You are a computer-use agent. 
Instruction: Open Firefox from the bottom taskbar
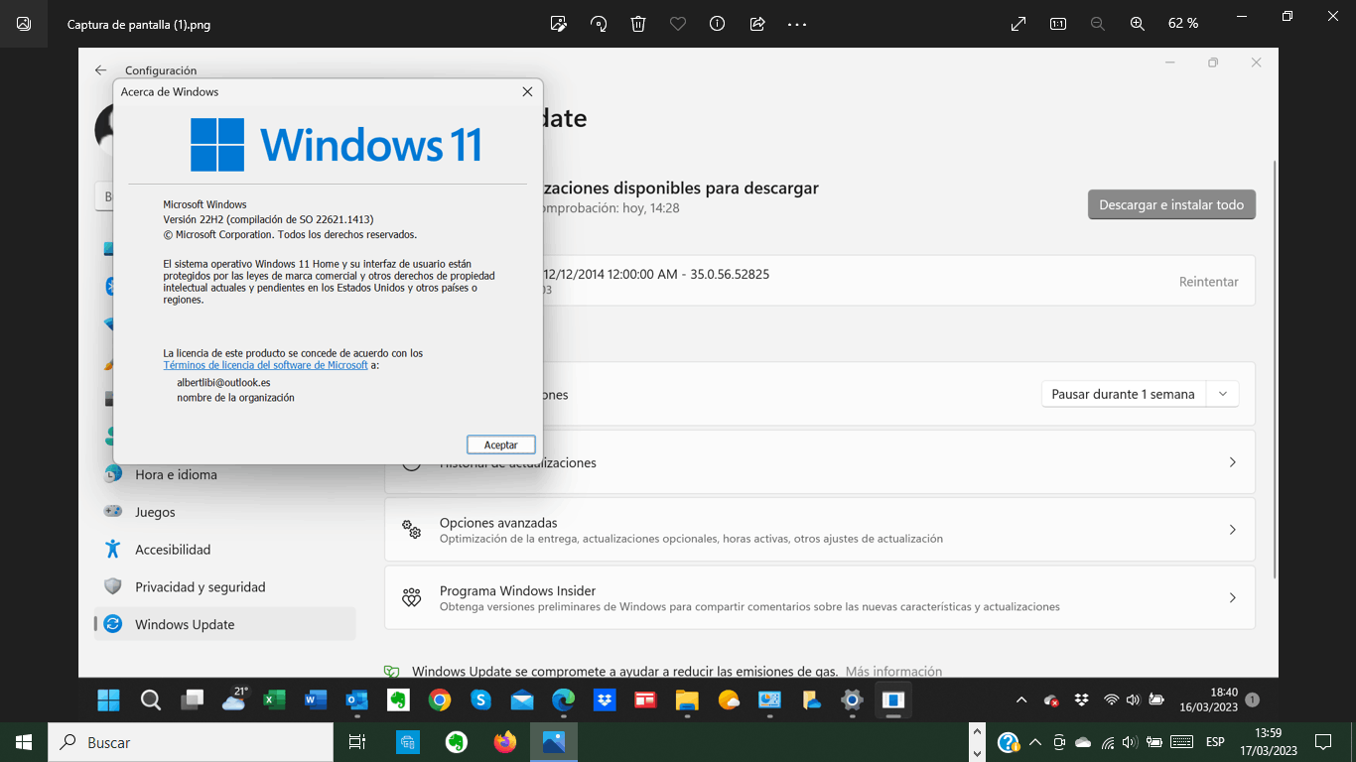click(505, 742)
